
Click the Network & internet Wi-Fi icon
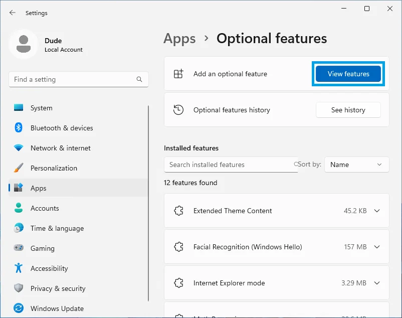coord(19,148)
